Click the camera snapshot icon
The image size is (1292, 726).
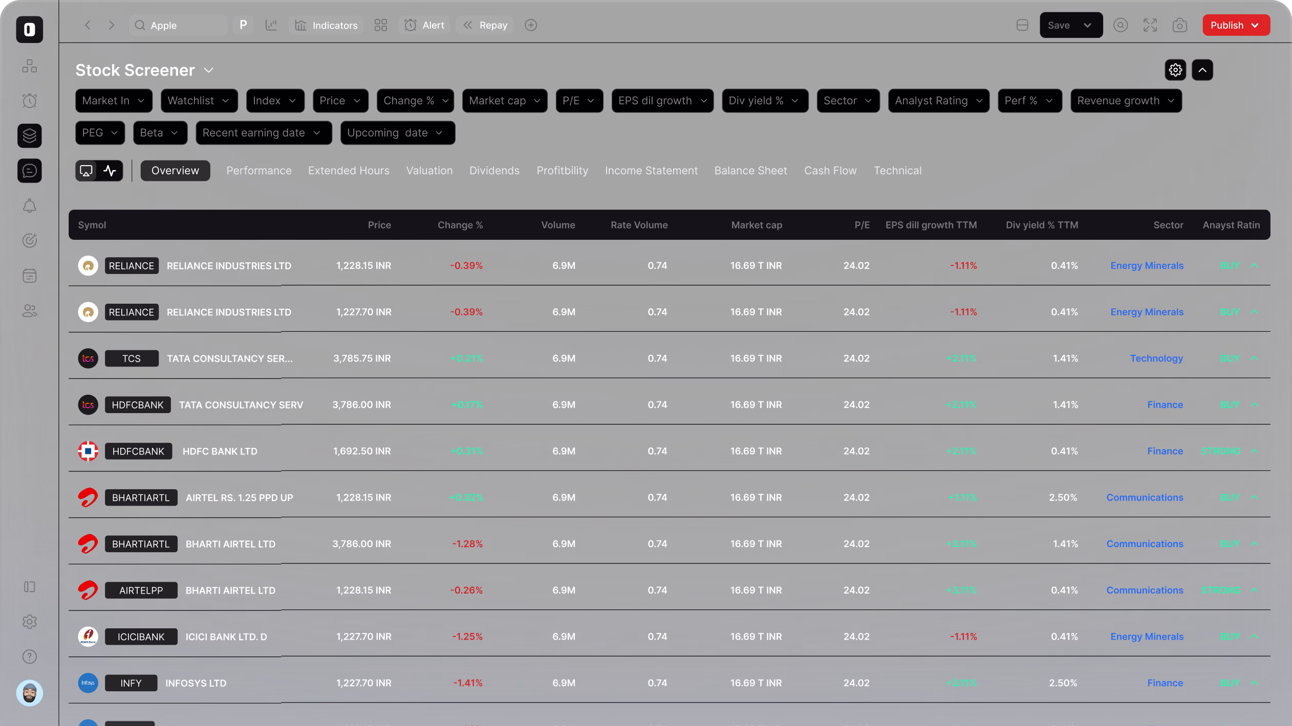(x=1179, y=25)
